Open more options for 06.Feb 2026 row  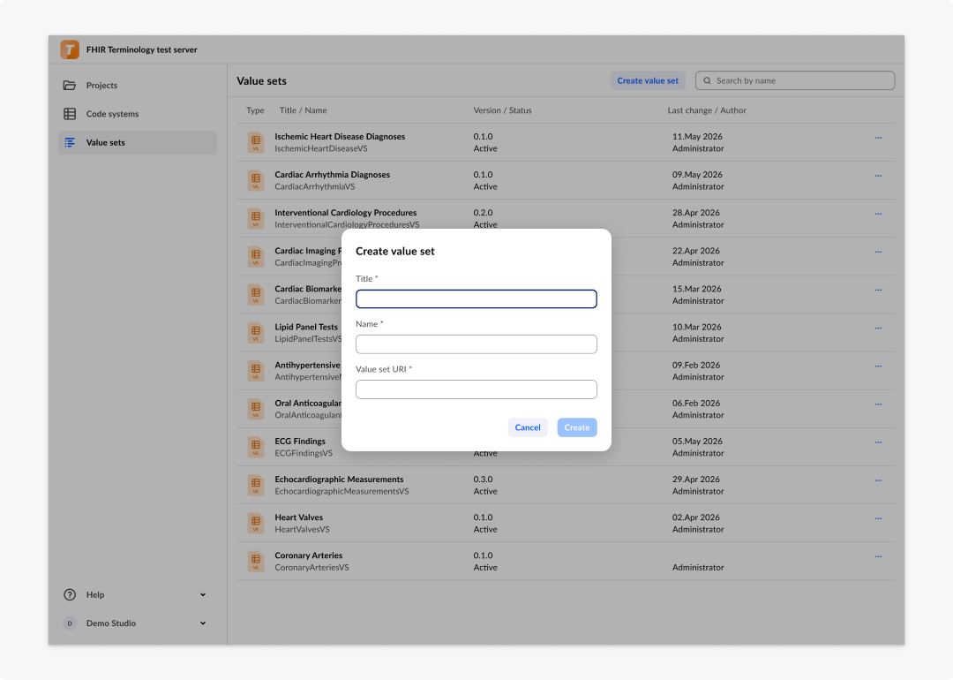pyautogui.click(x=878, y=404)
